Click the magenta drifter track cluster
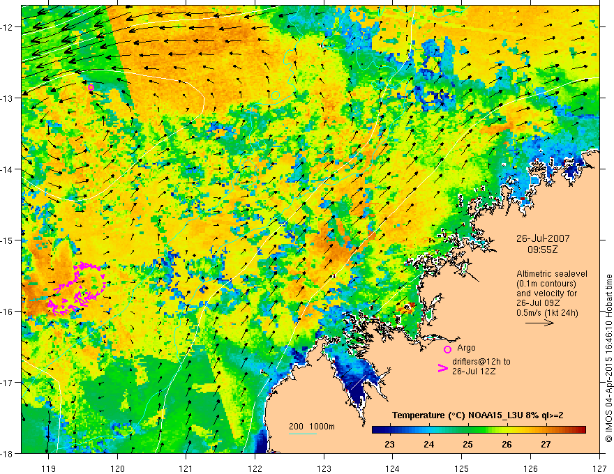The width and height of the screenshot is (614, 474). pos(76,289)
